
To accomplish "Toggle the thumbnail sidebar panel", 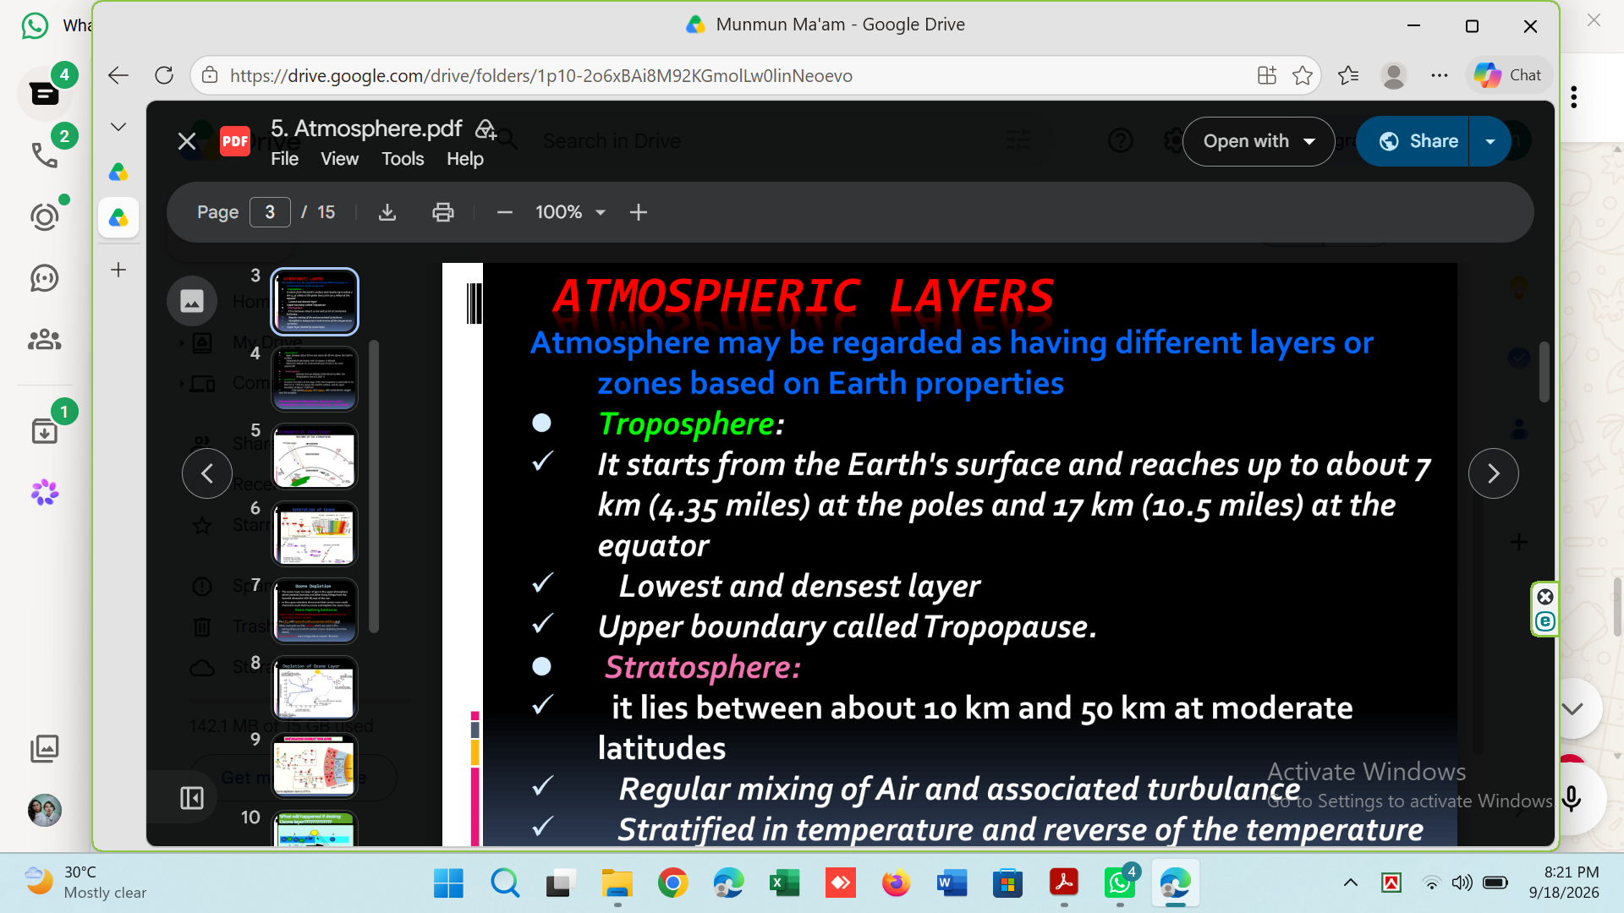I will tap(192, 798).
